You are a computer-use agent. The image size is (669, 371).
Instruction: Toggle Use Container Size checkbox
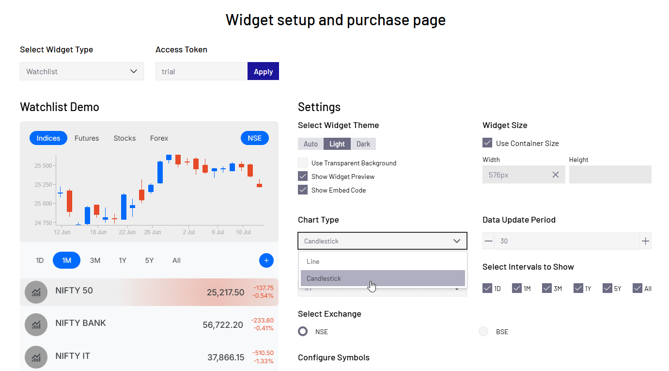tap(487, 143)
